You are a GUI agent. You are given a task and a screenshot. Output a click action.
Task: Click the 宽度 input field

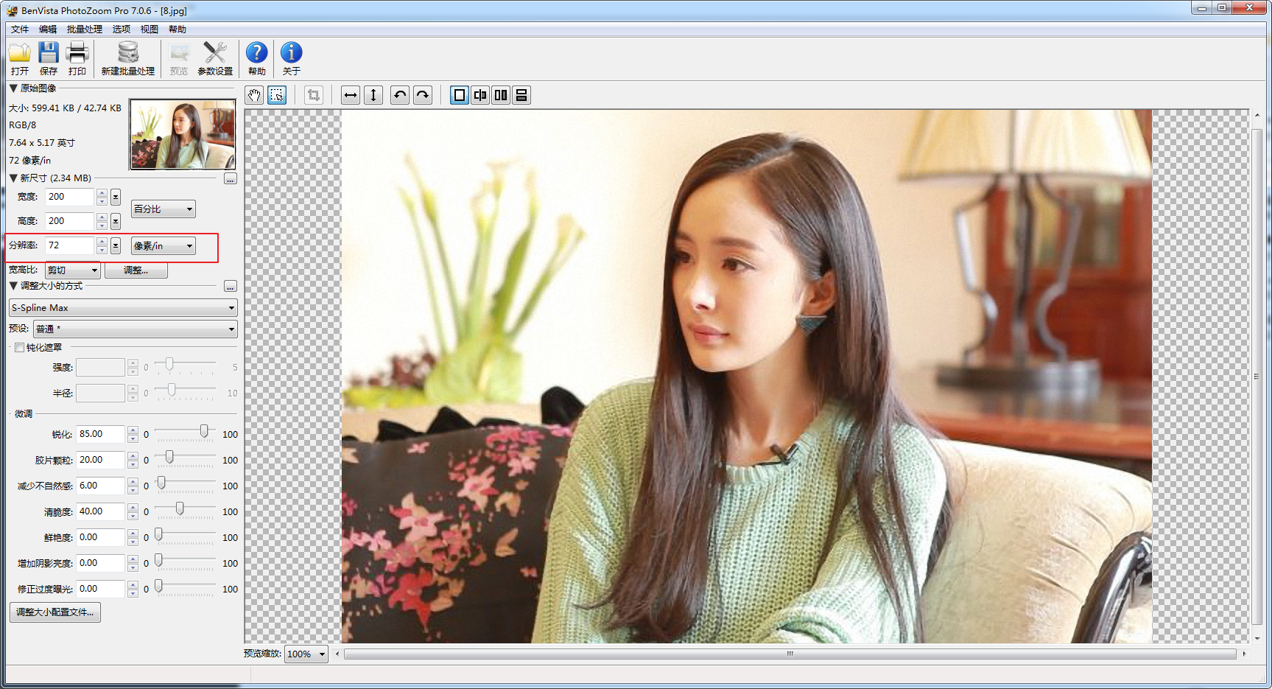coord(70,197)
